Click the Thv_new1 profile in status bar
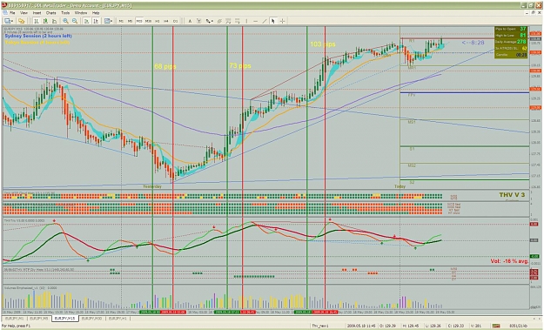This screenshot has width=544, height=330. pyautogui.click(x=320, y=326)
